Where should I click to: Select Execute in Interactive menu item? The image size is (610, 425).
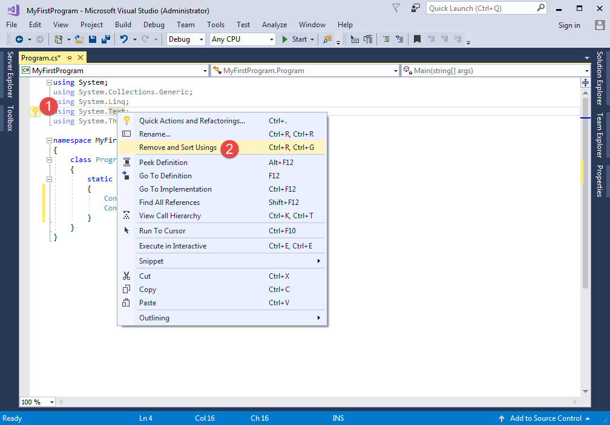[x=221, y=246]
